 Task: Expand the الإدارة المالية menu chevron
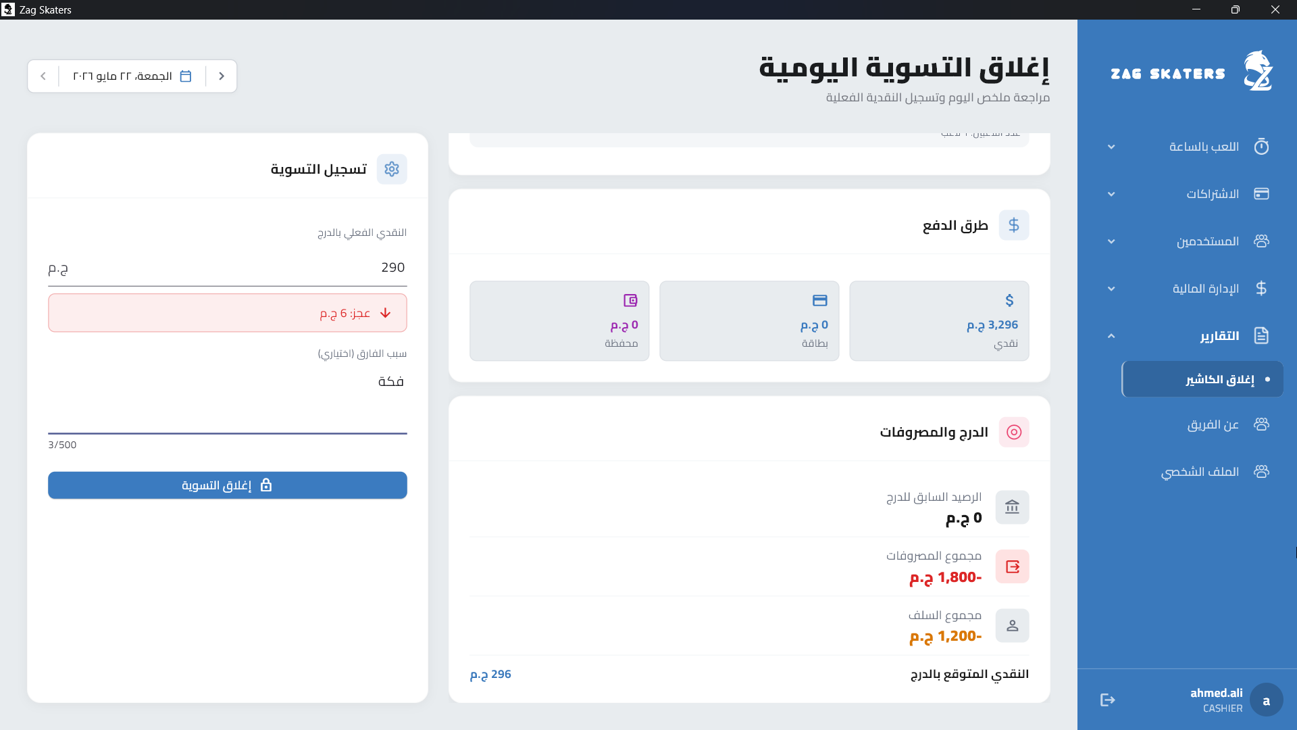(x=1111, y=289)
